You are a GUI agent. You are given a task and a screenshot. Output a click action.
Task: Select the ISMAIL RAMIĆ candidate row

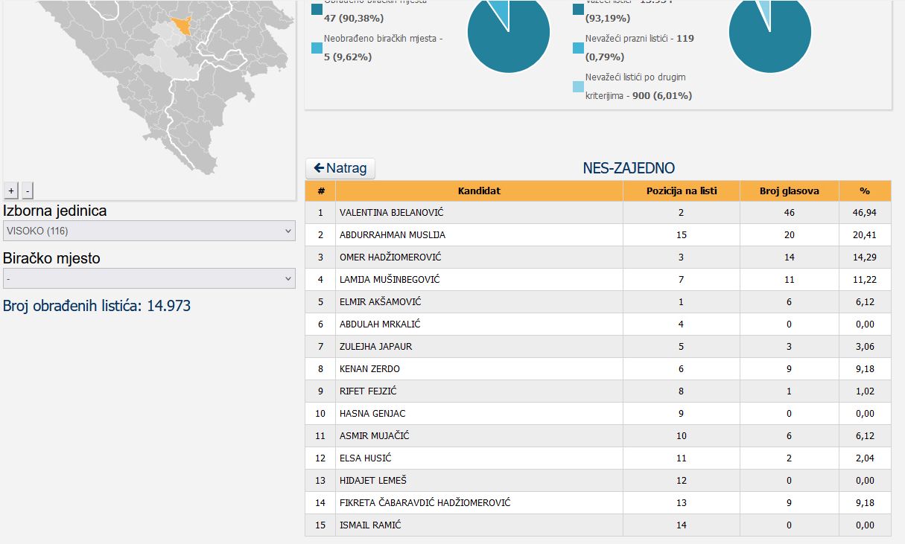[x=598, y=525]
